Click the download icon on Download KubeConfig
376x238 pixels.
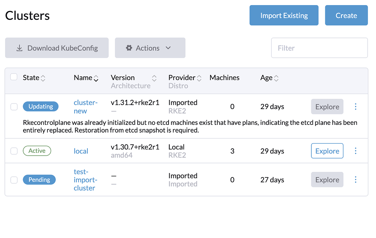(19, 48)
